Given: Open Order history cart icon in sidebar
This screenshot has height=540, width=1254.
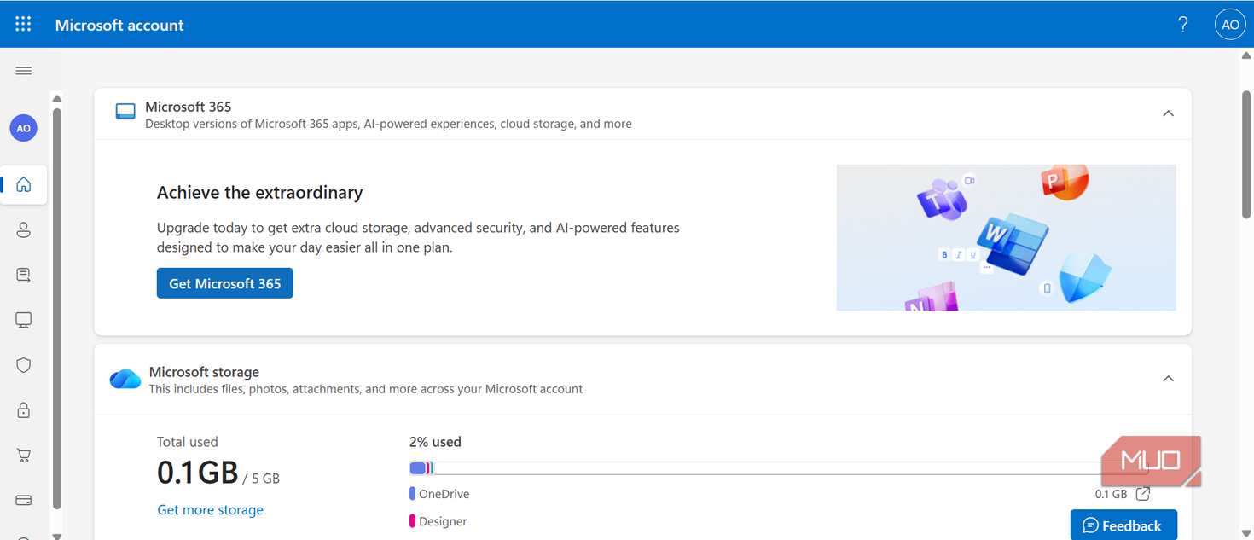Looking at the screenshot, I should pos(24,456).
